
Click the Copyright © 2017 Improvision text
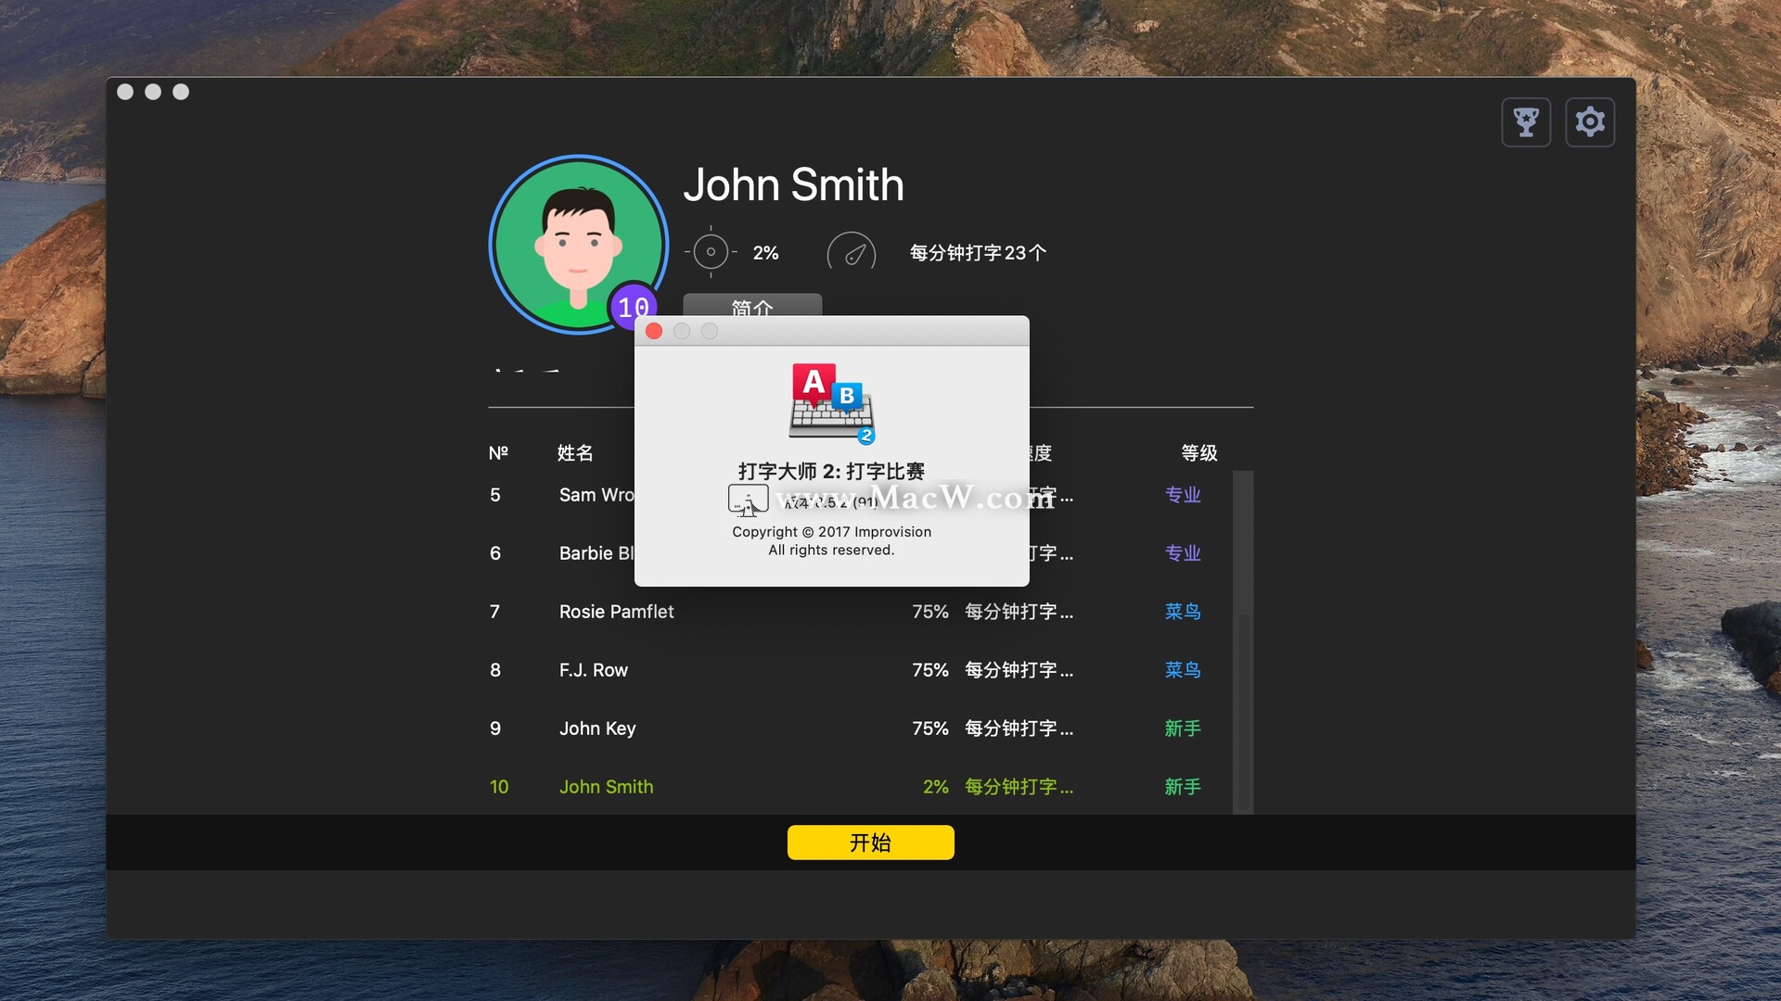click(x=831, y=532)
